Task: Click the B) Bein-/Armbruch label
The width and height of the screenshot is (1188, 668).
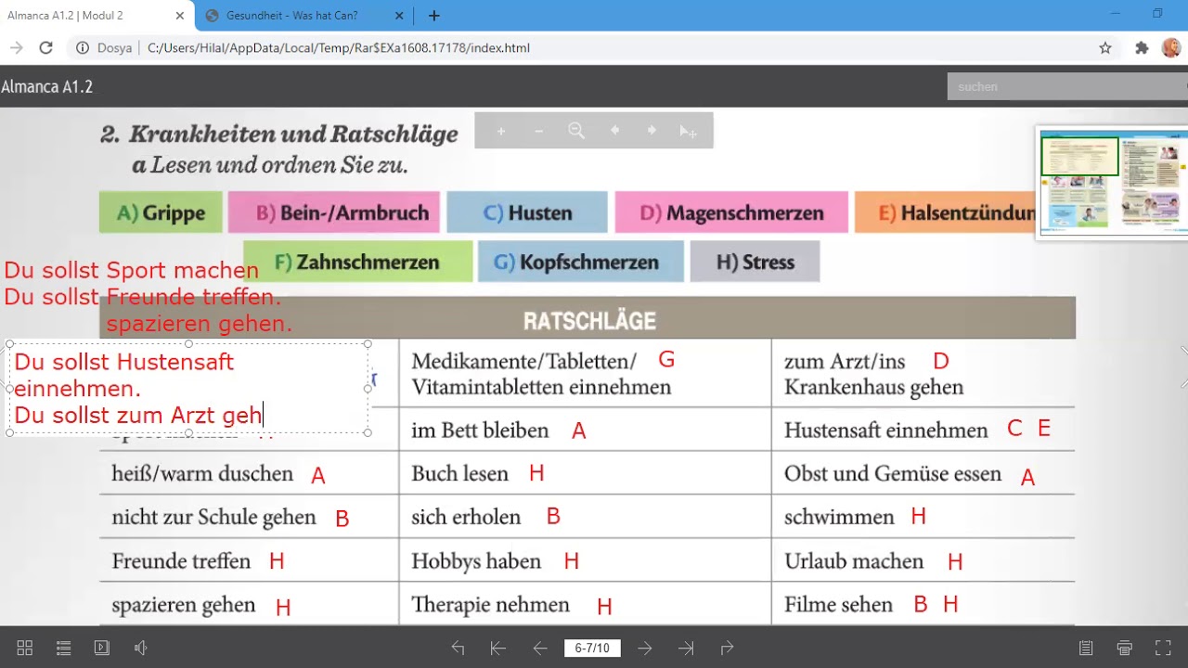Action: 334,212
